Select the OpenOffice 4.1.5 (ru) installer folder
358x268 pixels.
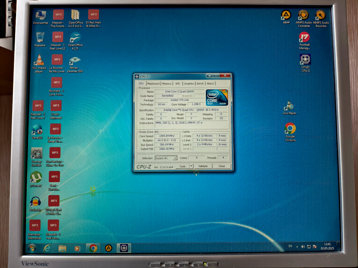(x=76, y=18)
